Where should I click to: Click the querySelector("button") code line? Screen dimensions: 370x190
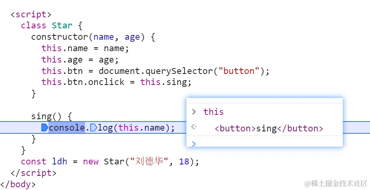click(x=155, y=71)
